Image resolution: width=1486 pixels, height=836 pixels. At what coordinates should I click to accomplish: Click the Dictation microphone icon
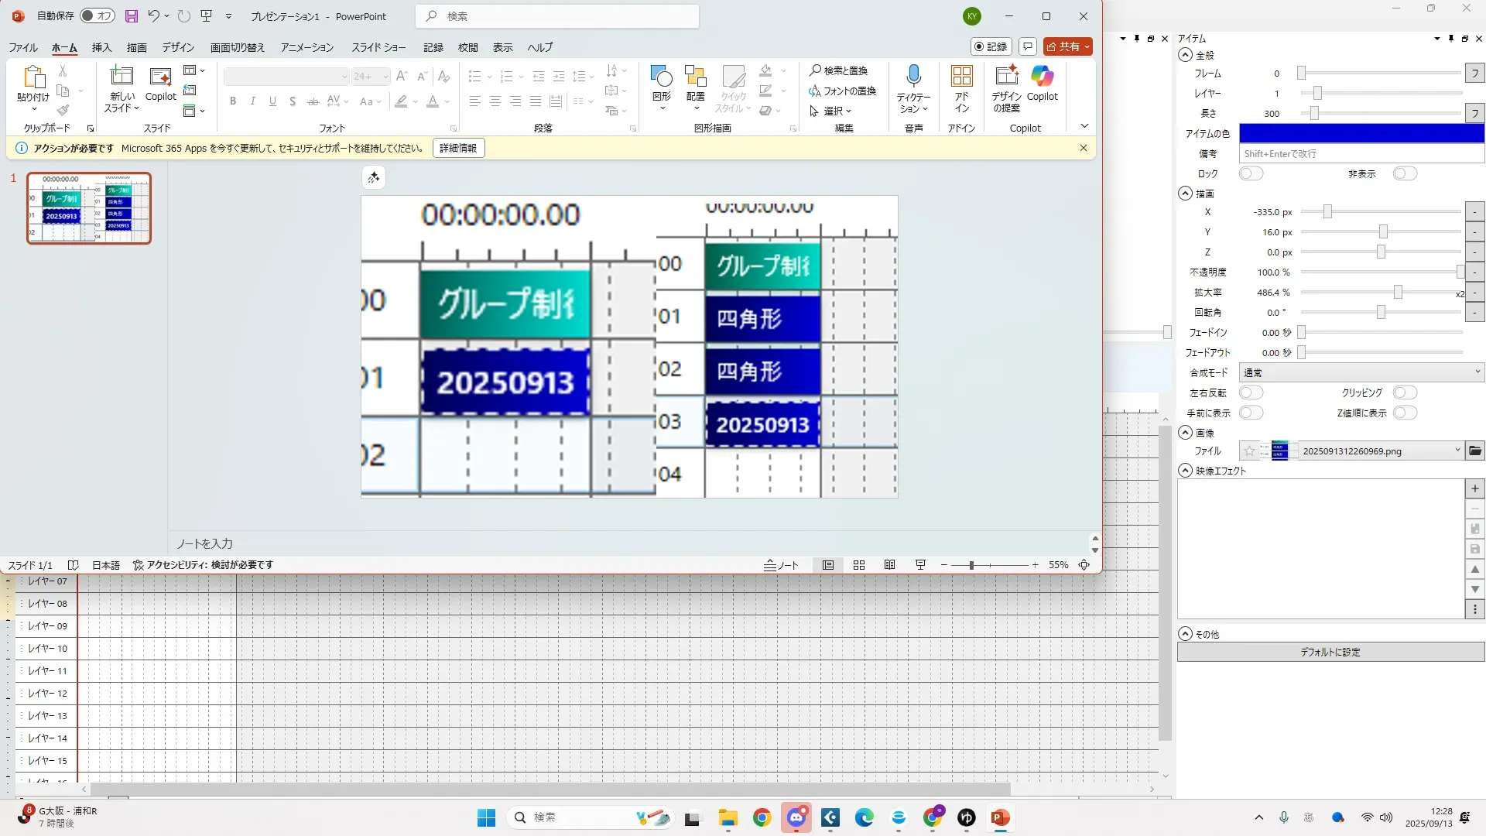pyautogui.click(x=913, y=76)
